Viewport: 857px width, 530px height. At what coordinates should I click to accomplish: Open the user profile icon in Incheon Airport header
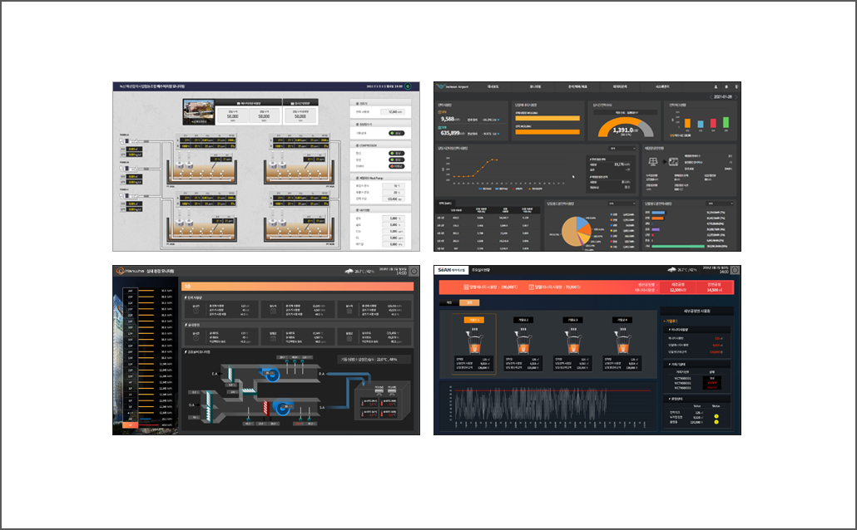pos(716,86)
